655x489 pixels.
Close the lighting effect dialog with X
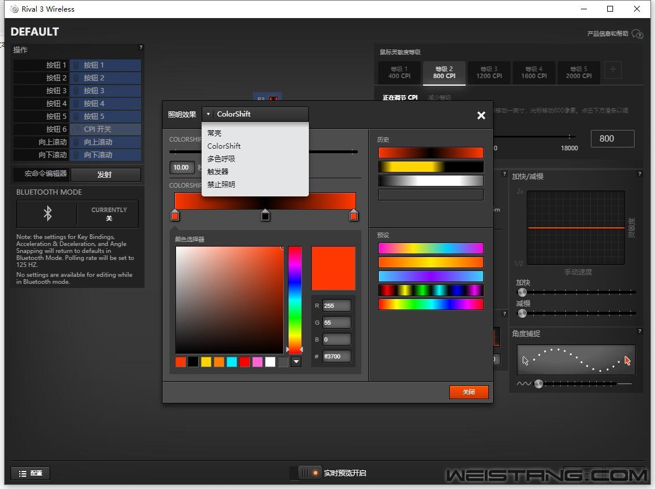tap(481, 115)
